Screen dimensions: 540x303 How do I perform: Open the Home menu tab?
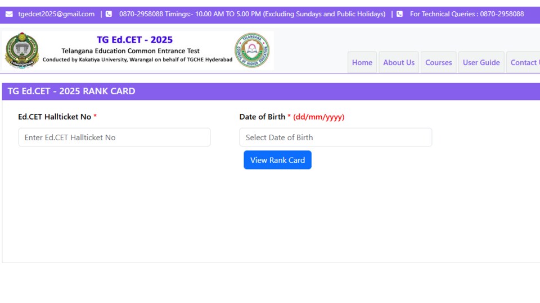pos(362,62)
